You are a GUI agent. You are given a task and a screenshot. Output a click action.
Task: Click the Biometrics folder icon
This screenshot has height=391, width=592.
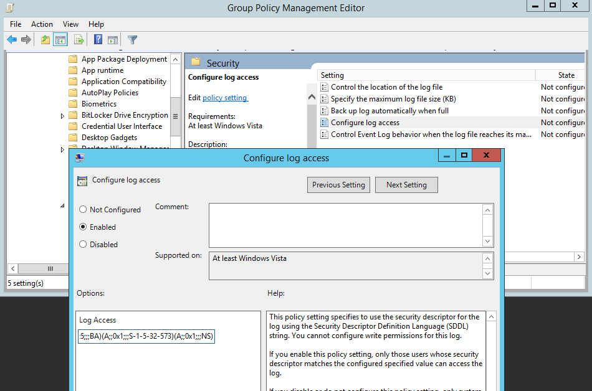click(73, 104)
